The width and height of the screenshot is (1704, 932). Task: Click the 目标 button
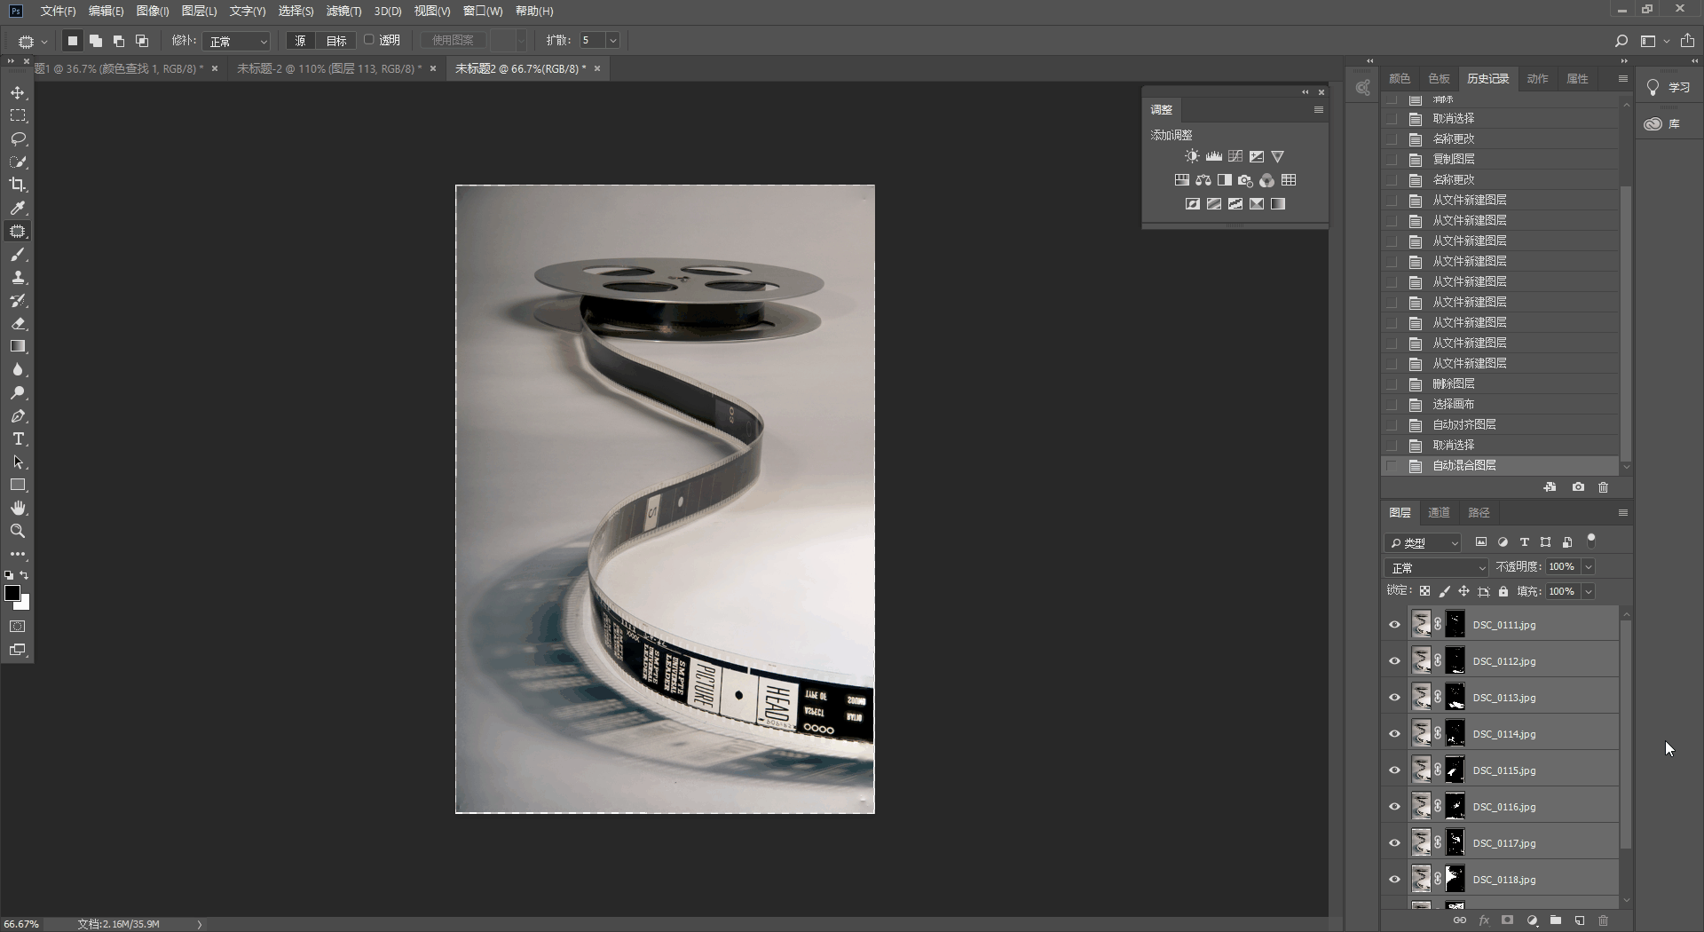336,41
